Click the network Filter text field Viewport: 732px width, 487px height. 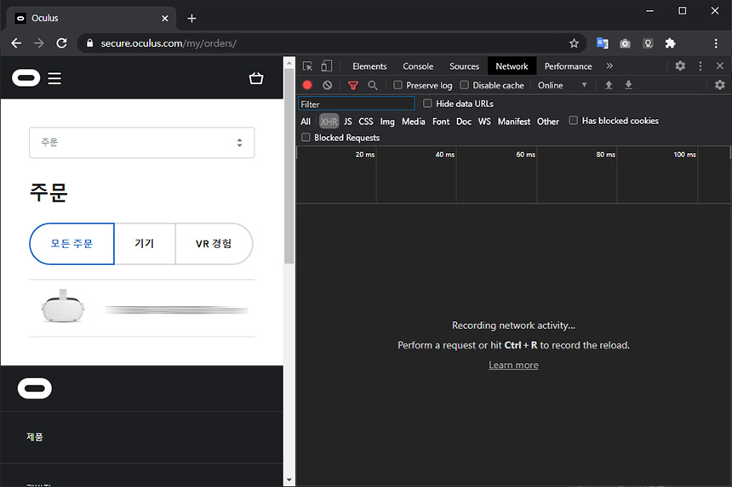click(356, 104)
